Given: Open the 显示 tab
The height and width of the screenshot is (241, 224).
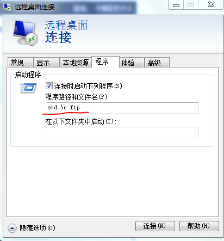Looking at the screenshot, I should click(x=47, y=63).
